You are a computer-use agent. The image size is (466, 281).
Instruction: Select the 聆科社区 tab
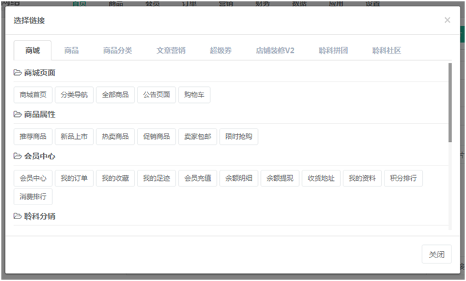coord(387,51)
